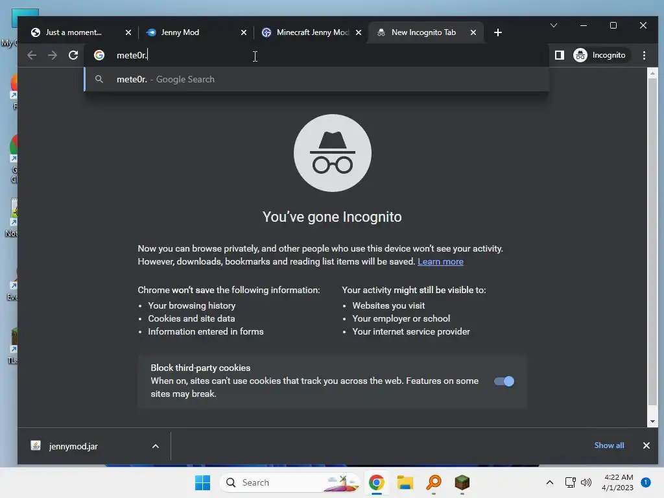Click 'Information entered in forms' text
Image resolution: width=664 pixels, height=498 pixels.
click(x=206, y=331)
